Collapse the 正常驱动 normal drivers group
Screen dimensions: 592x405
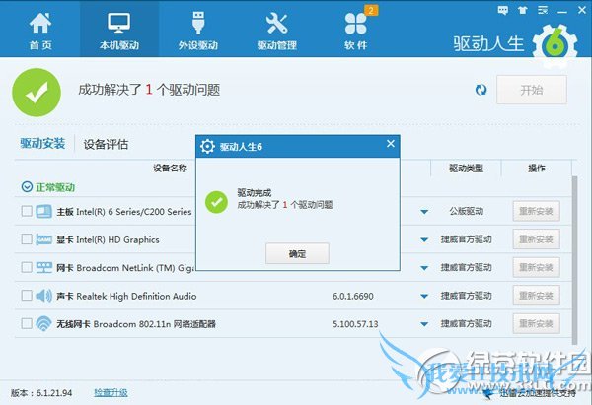[27, 186]
